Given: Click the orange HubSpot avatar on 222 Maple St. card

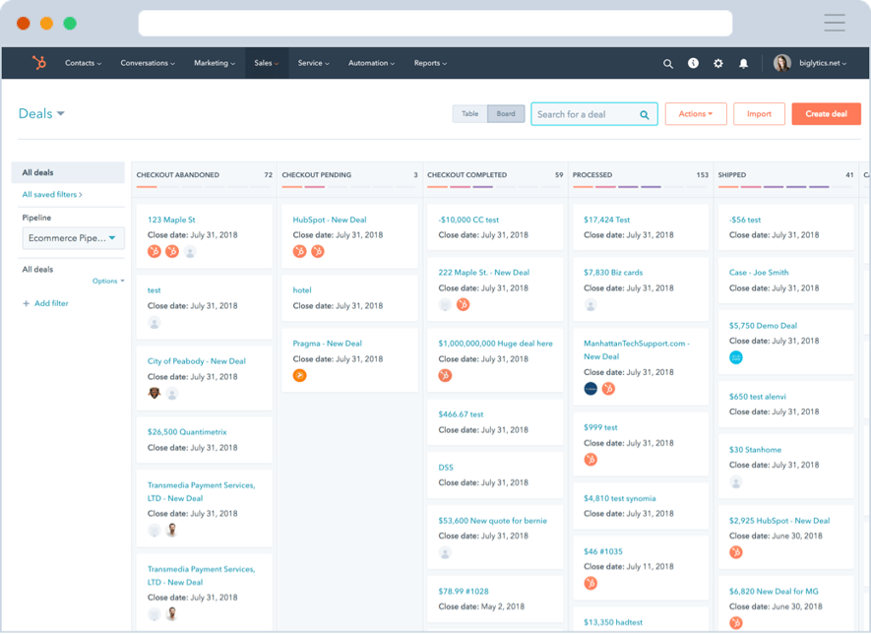Looking at the screenshot, I should tap(463, 304).
